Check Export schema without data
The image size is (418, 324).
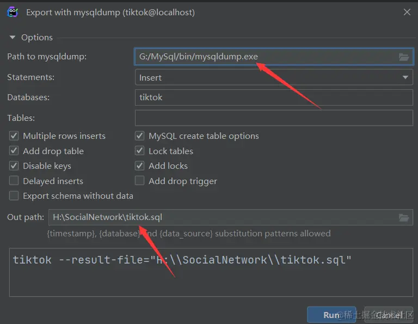point(14,195)
